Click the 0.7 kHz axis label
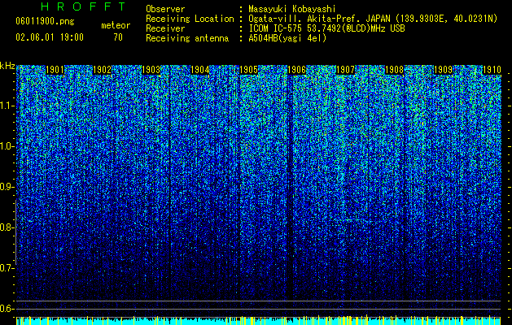This screenshot has height=325, width=512. (x=7, y=268)
